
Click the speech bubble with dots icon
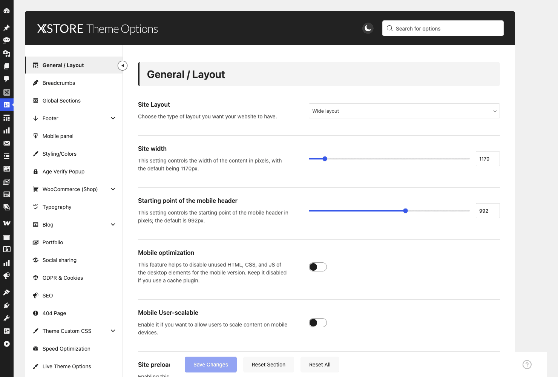click(x=6, y=40)
